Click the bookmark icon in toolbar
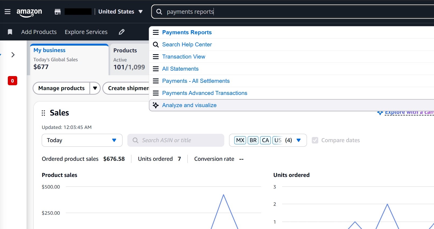 [x=10, y=32]
